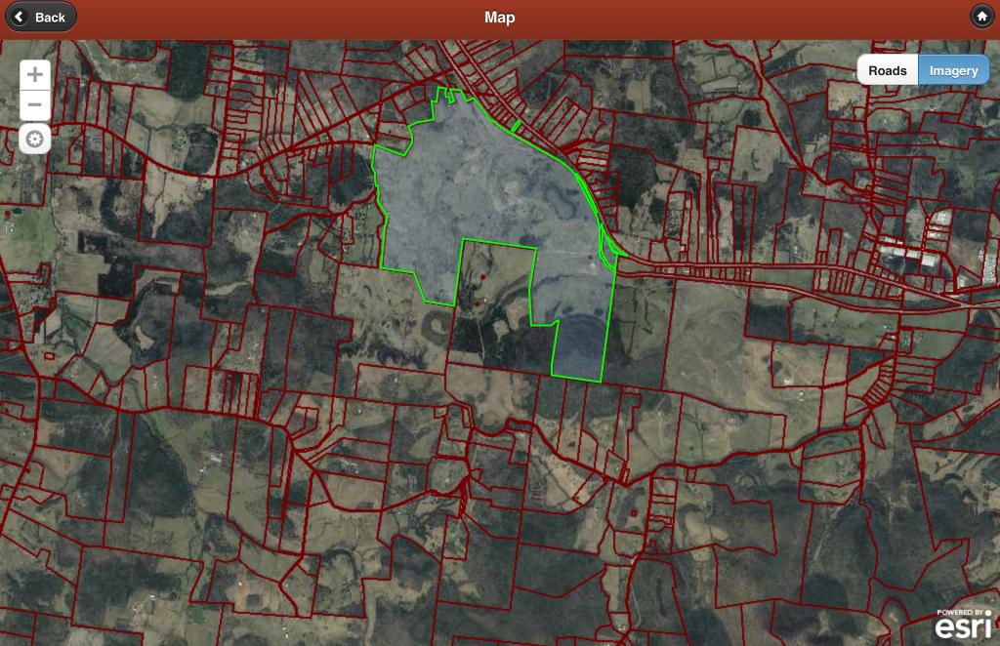Open the gear settings button below zoom
The width and height of the screenshot is (1000, 646).
point(35,140)
